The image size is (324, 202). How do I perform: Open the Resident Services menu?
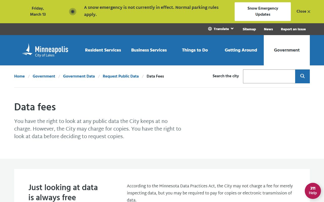pos(103,50)
